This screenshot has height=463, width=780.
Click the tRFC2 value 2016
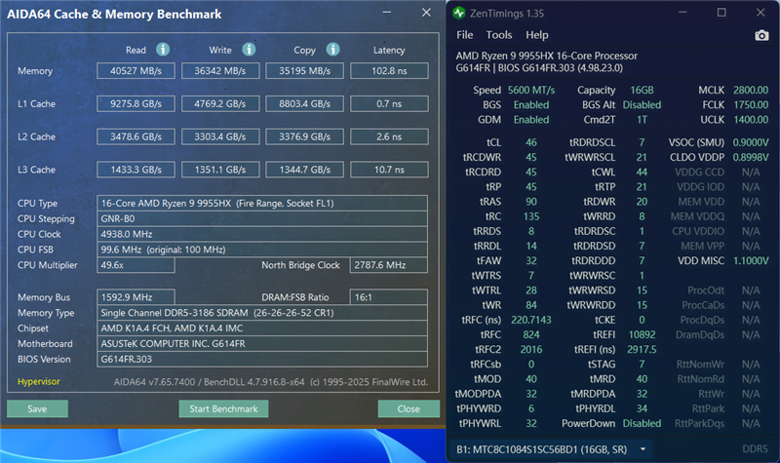click(x=531, y=350)
